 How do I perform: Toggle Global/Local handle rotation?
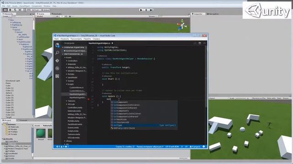click(45, 10)
